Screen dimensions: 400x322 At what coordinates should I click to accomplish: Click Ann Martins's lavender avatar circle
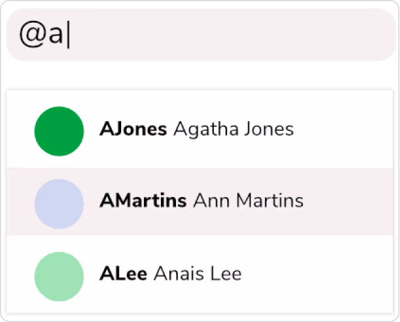(x=59, y=203)
